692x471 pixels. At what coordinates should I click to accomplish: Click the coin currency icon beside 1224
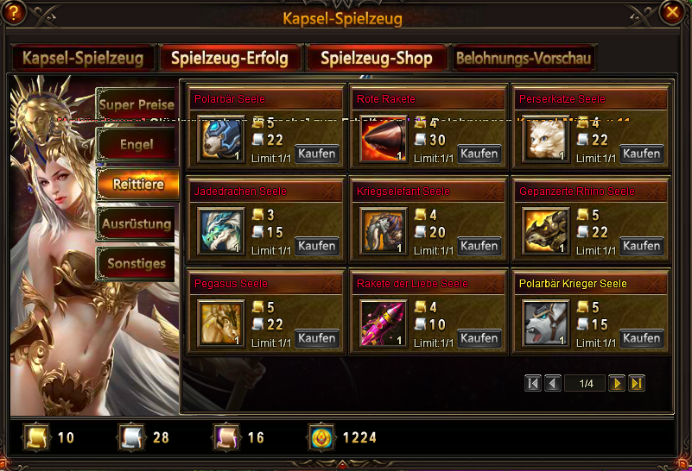321,437
